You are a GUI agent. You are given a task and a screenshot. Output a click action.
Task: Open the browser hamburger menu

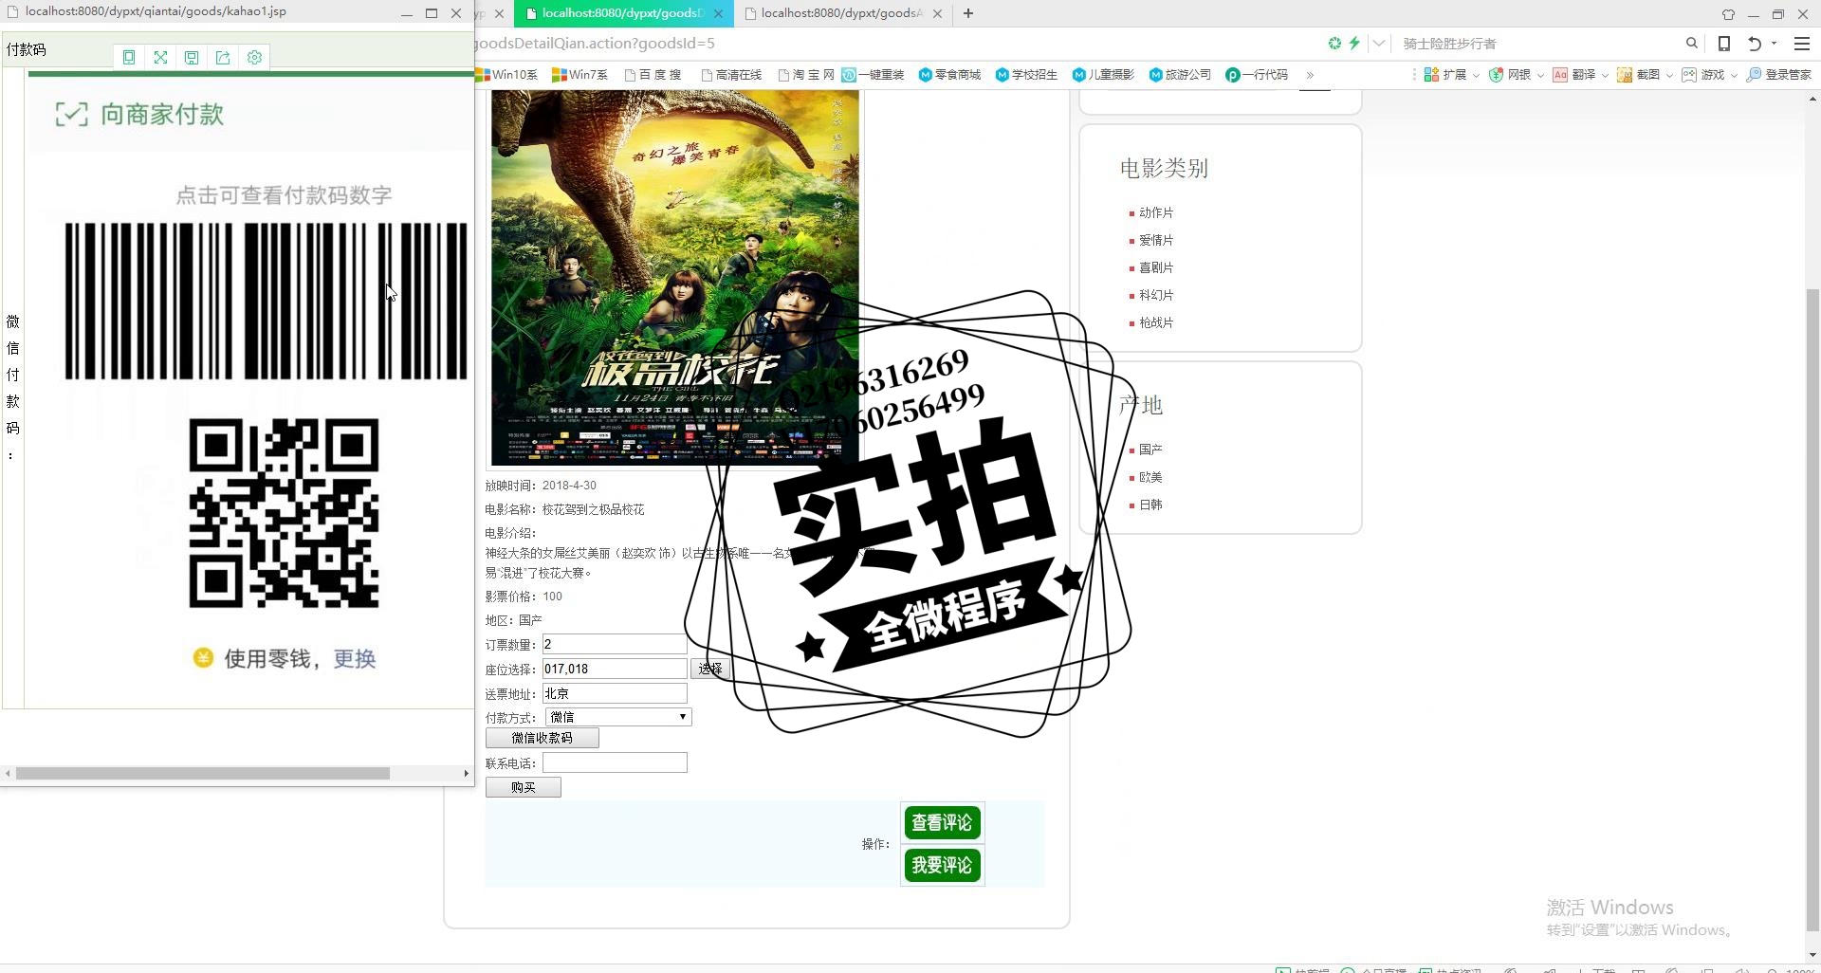1802,44
